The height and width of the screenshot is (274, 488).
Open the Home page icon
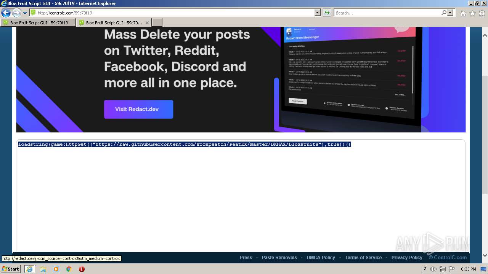point(463,13)
